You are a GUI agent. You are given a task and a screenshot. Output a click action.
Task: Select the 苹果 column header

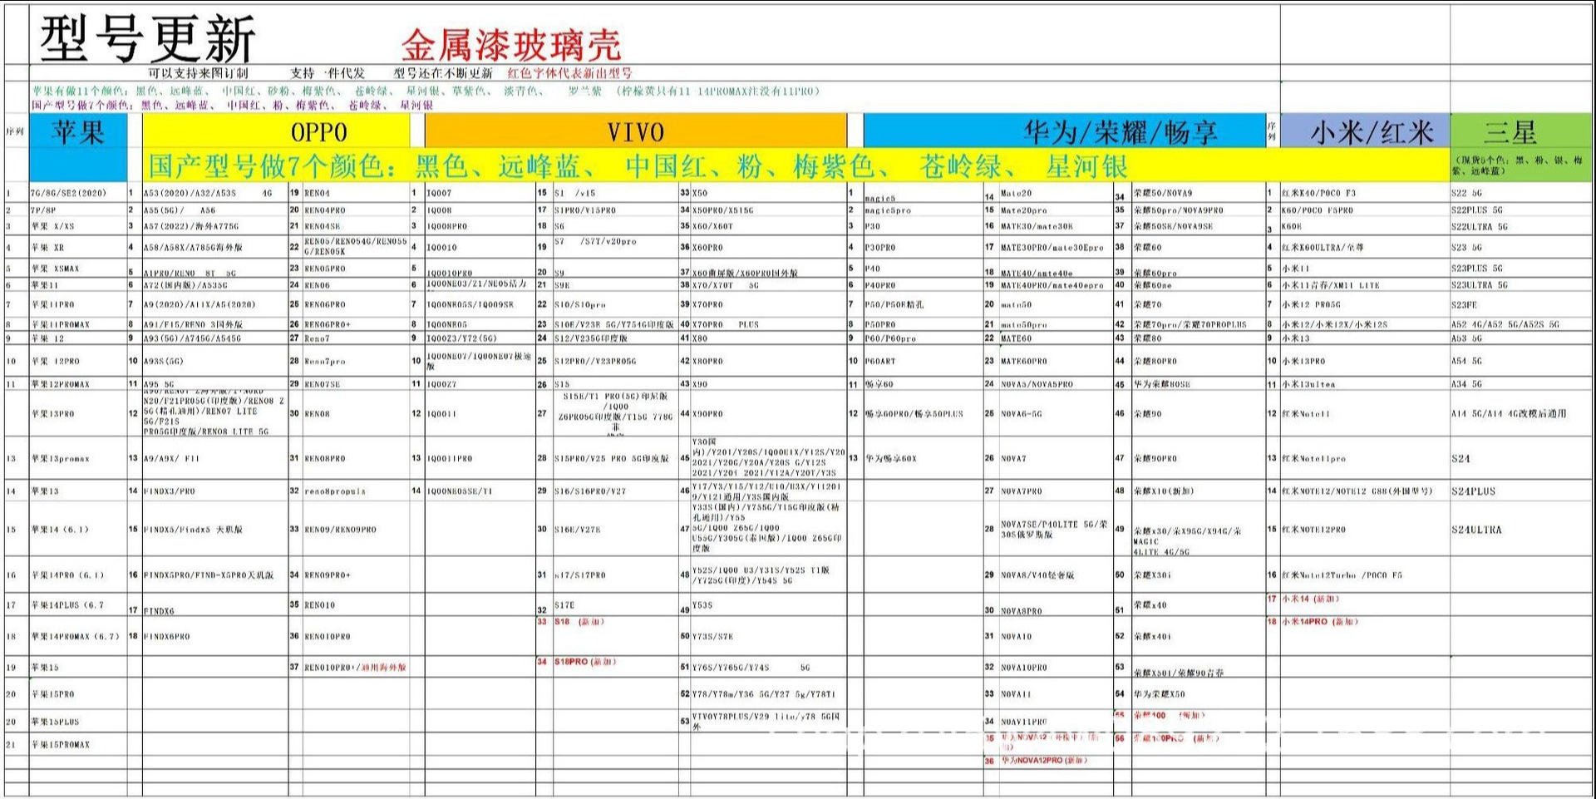tap(78, 131)
